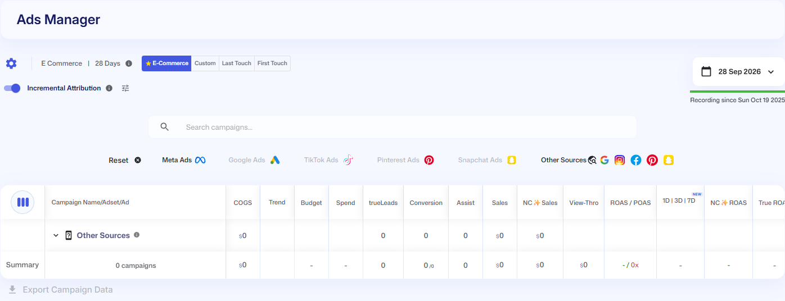This screenshot has width=785, height=301.
Task: Select the Other Sources filter label
Action: (x=563, y=160)
